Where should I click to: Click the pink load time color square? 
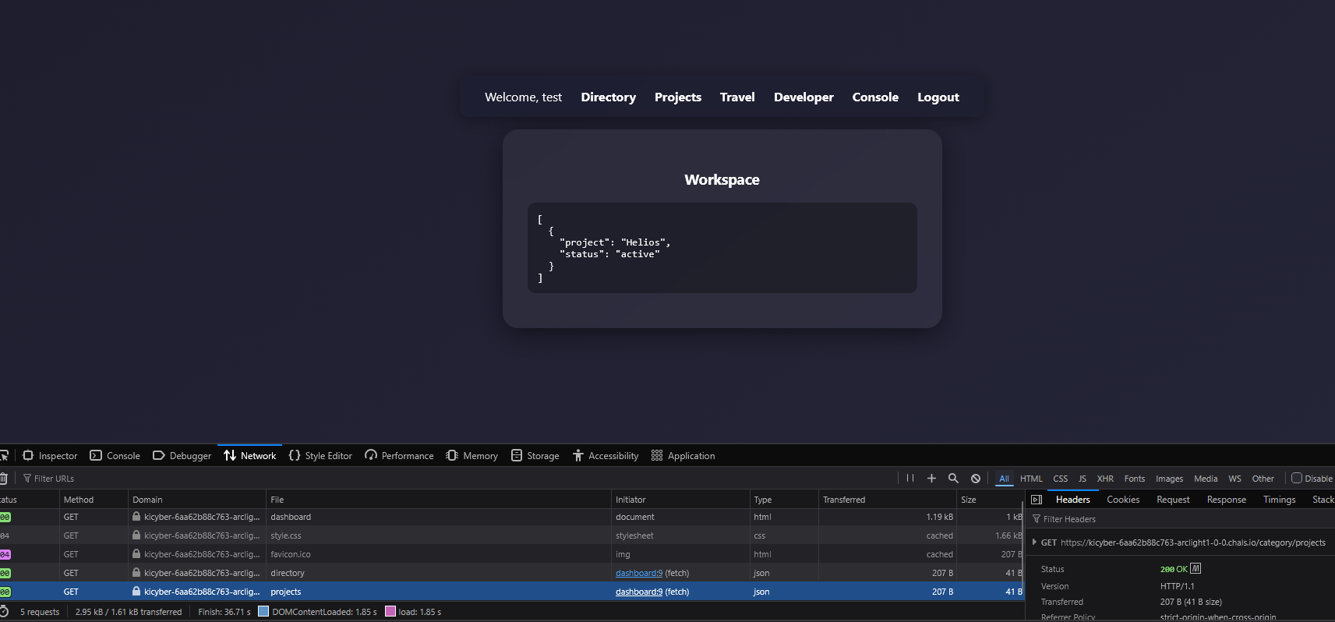[390, 612]
